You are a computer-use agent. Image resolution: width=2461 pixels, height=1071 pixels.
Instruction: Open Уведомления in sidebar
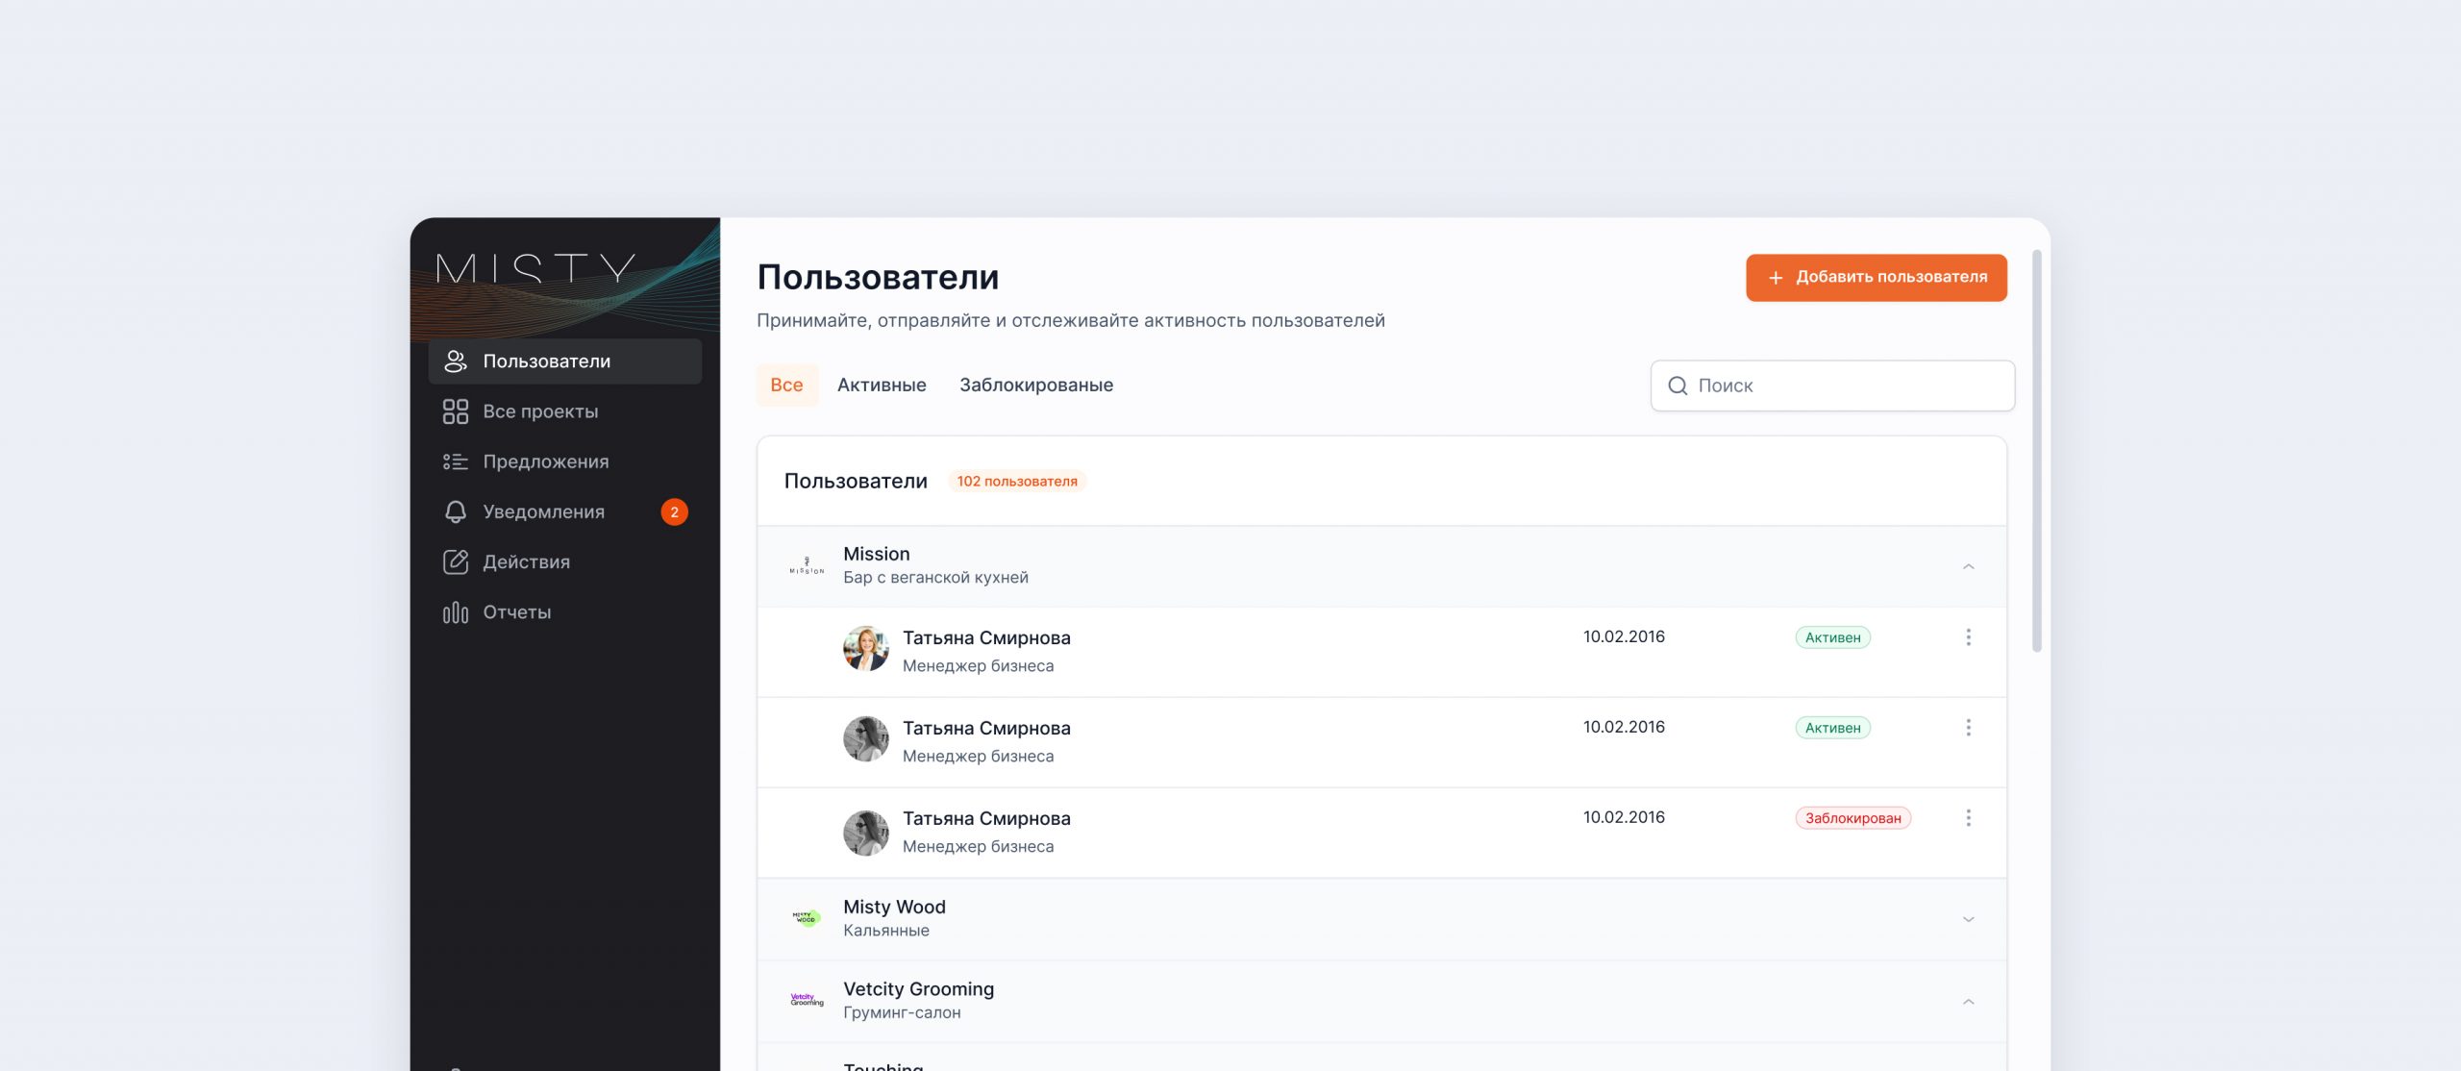(564, 511)
